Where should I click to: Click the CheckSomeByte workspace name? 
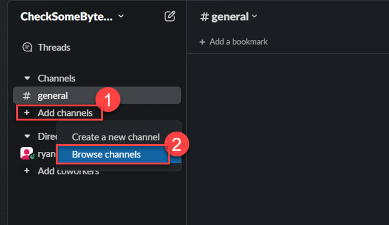click(x=66, y=17)
